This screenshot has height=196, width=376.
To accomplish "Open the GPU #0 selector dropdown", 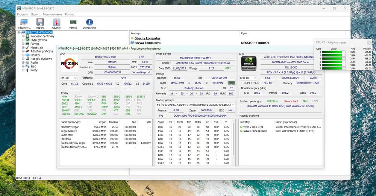I will (x=248, y=78).
